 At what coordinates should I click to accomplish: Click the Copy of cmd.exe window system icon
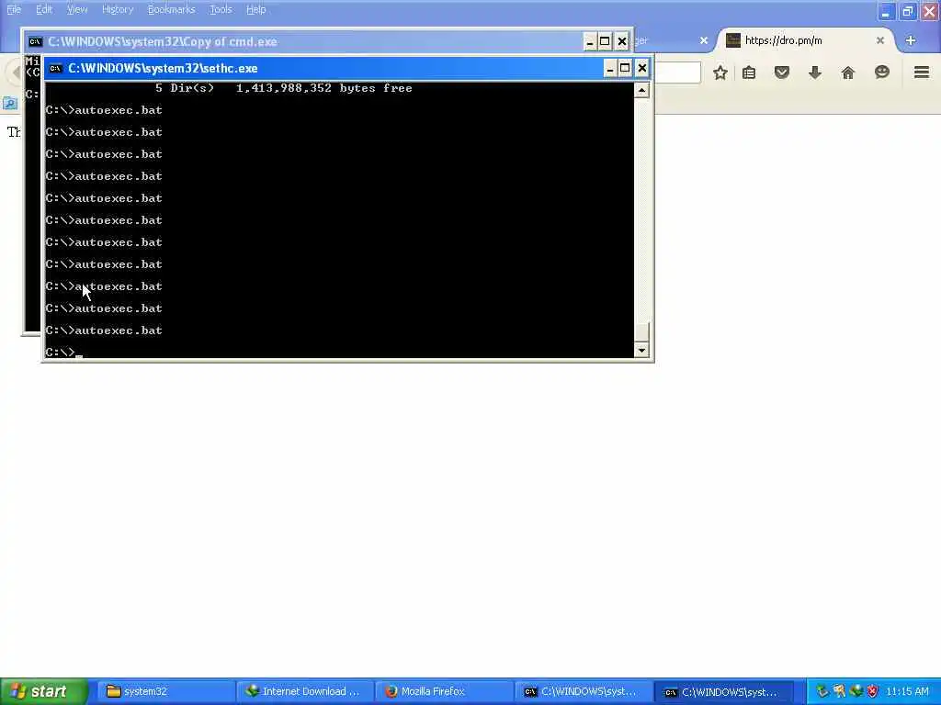point(36,41)
